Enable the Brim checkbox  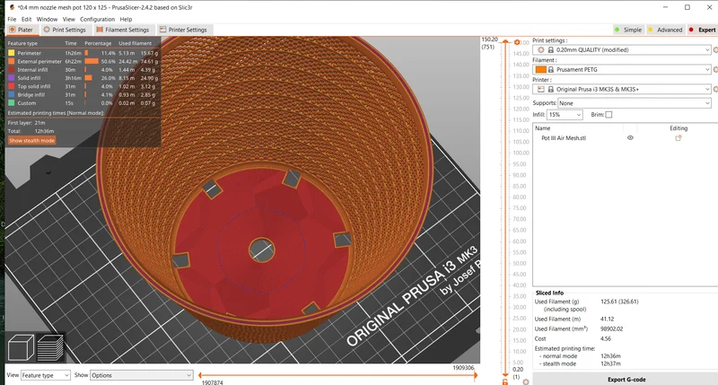click(x=609, y=115)
